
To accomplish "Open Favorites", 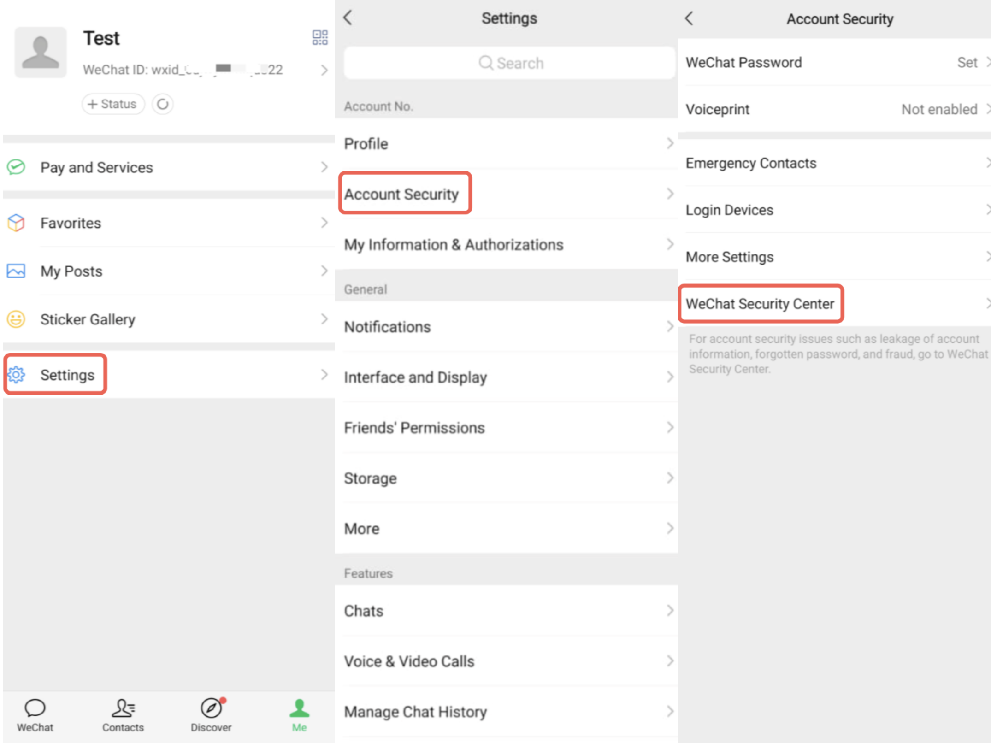I will click(x=169, y=223).
